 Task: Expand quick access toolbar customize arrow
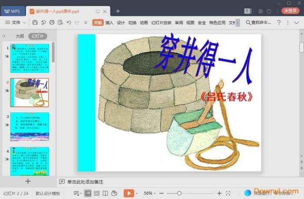(86, 23)
